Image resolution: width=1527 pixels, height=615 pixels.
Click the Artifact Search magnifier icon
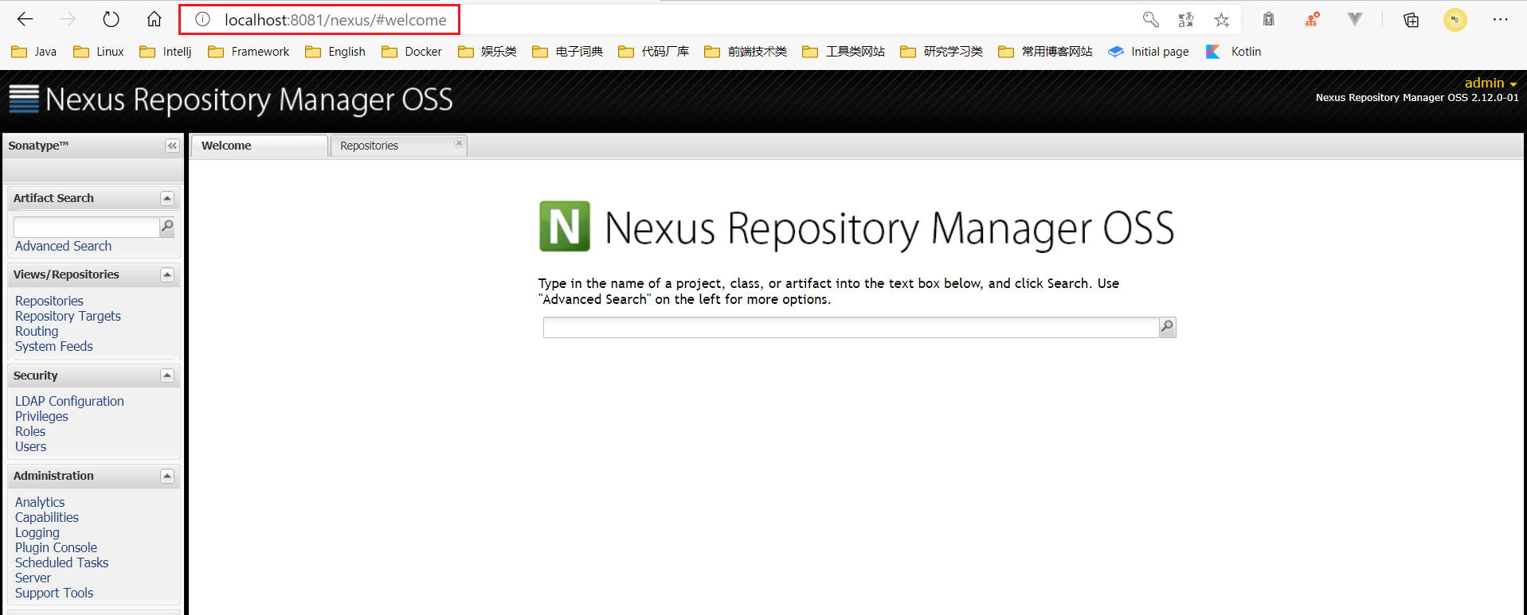167,227
